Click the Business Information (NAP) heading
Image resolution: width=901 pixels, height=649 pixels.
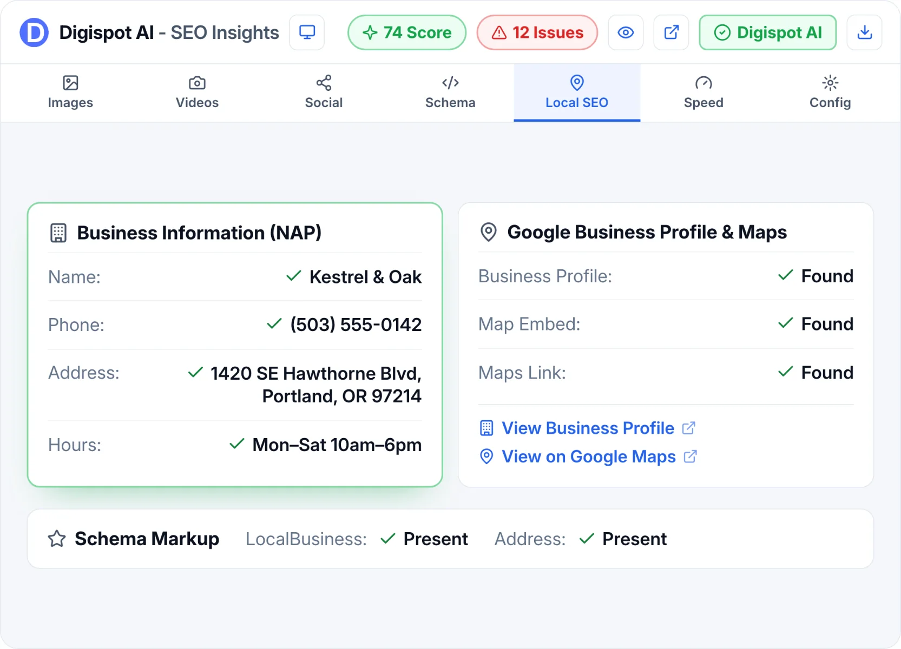pyautogui.click(x=199, y=233)
